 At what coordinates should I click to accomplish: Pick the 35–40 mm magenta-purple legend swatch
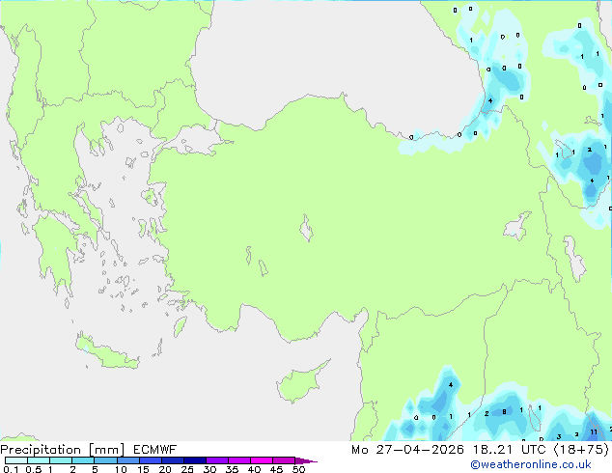(238, 460)
